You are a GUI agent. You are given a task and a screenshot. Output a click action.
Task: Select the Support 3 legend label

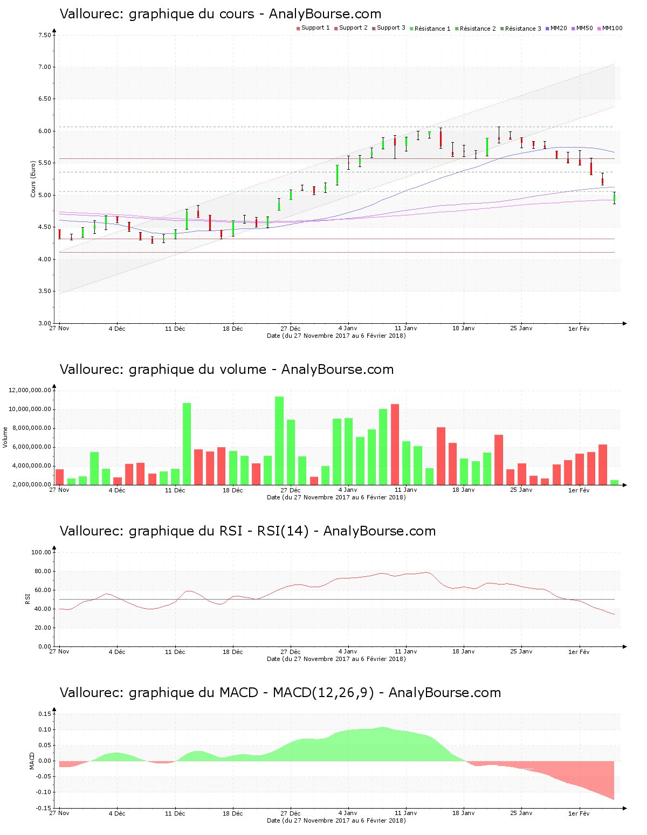point(391,28)
